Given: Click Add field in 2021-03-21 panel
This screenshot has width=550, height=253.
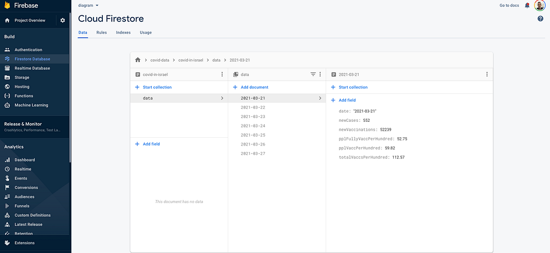Looking at the screenshot, I should click(x=343, y=100).
